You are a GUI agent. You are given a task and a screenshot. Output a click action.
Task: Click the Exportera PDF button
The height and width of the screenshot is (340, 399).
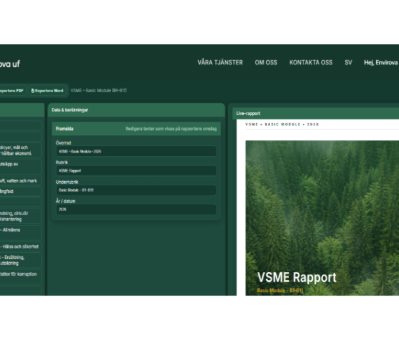(x=12, y=90)
